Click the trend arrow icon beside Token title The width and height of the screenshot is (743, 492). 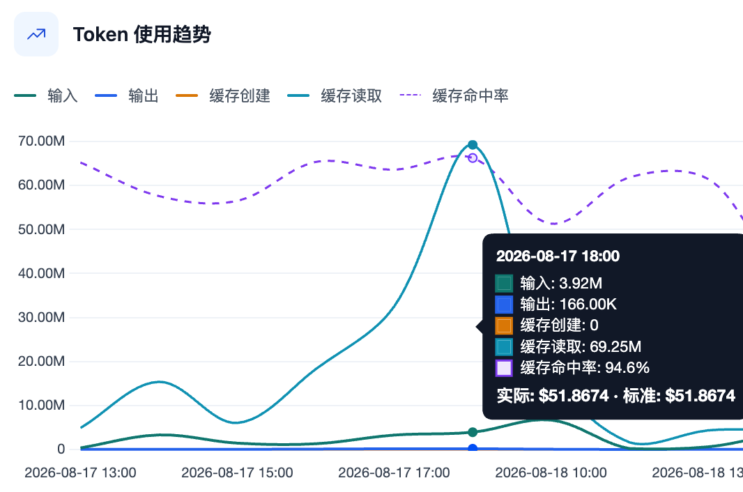36,34
